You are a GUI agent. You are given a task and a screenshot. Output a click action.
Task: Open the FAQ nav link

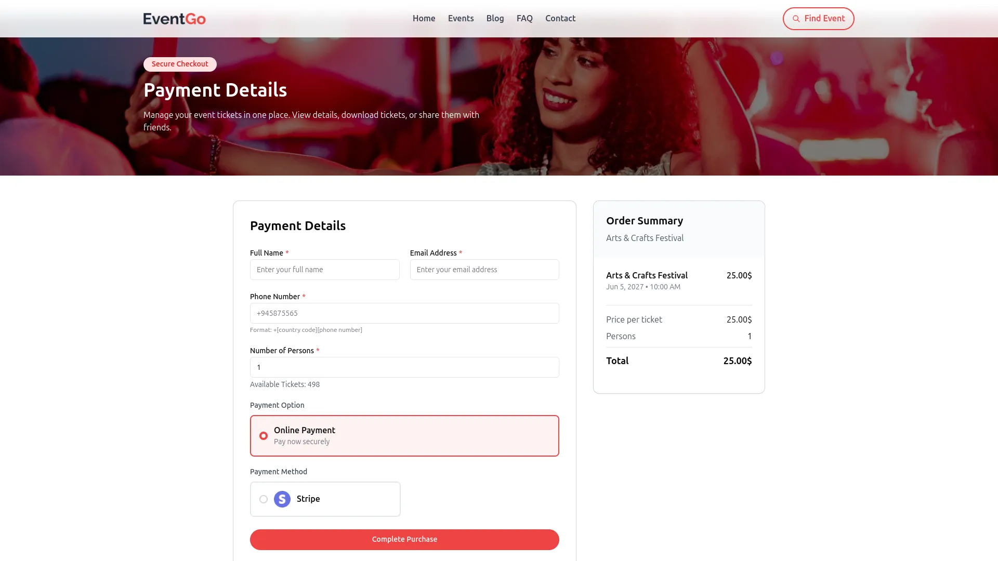tap(524, 19)
